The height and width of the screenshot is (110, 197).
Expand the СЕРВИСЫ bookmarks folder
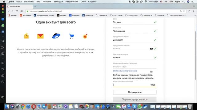coord(101,15)
